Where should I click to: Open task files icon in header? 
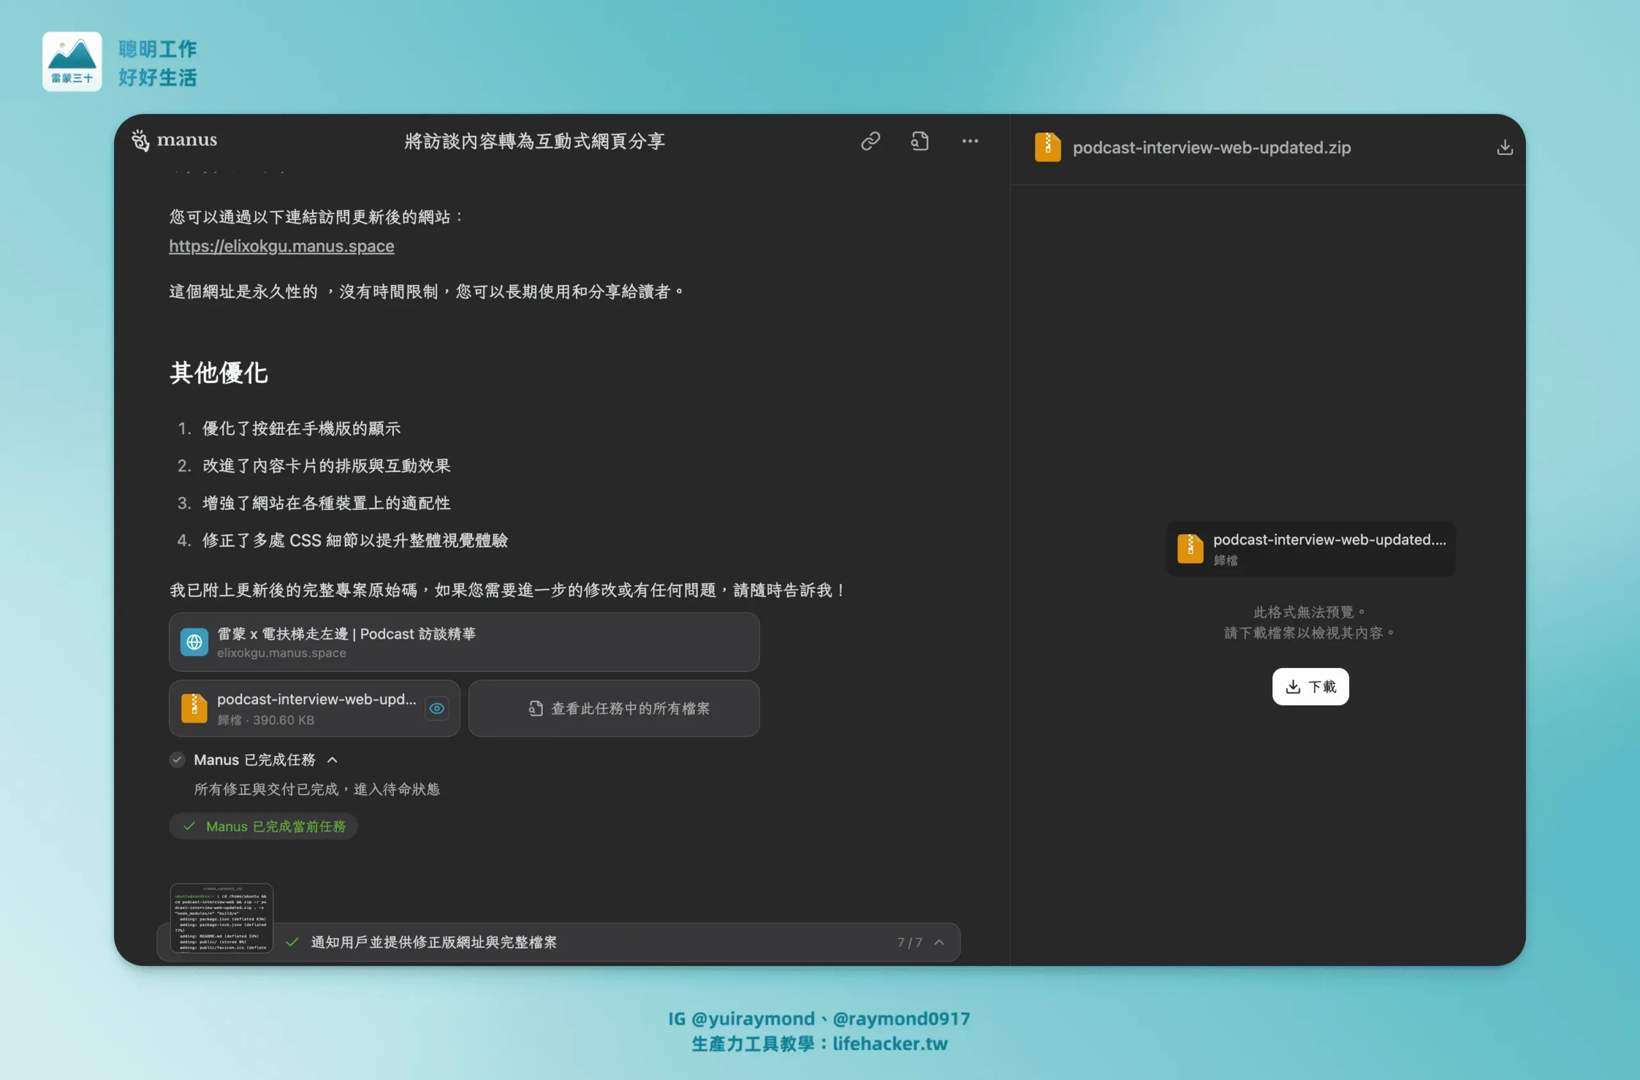click(x=920, y=142)
